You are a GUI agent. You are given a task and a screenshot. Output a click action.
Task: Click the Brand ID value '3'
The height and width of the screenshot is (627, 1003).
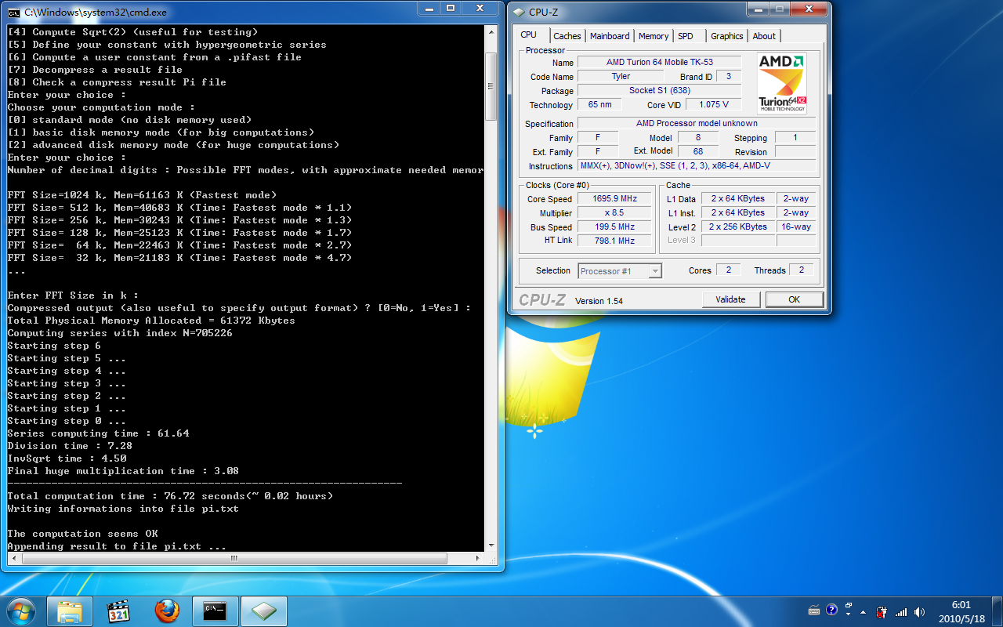[729, 77]
